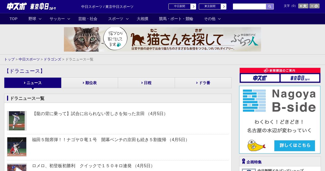Expand the 野球 menu chevron
This screenshot has height=171, width=325.
pos(40,19)
